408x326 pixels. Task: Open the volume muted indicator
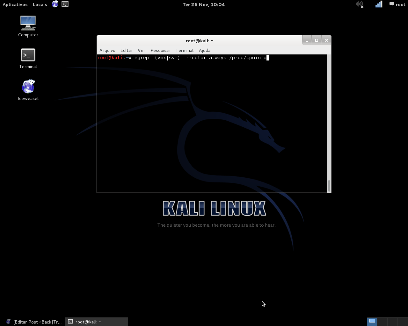360,4
